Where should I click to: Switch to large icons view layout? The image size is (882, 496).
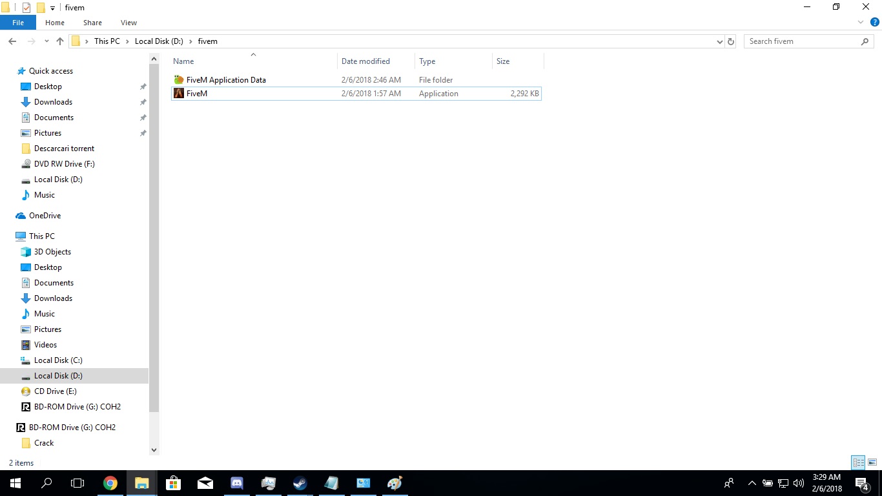tap(872, 462)
